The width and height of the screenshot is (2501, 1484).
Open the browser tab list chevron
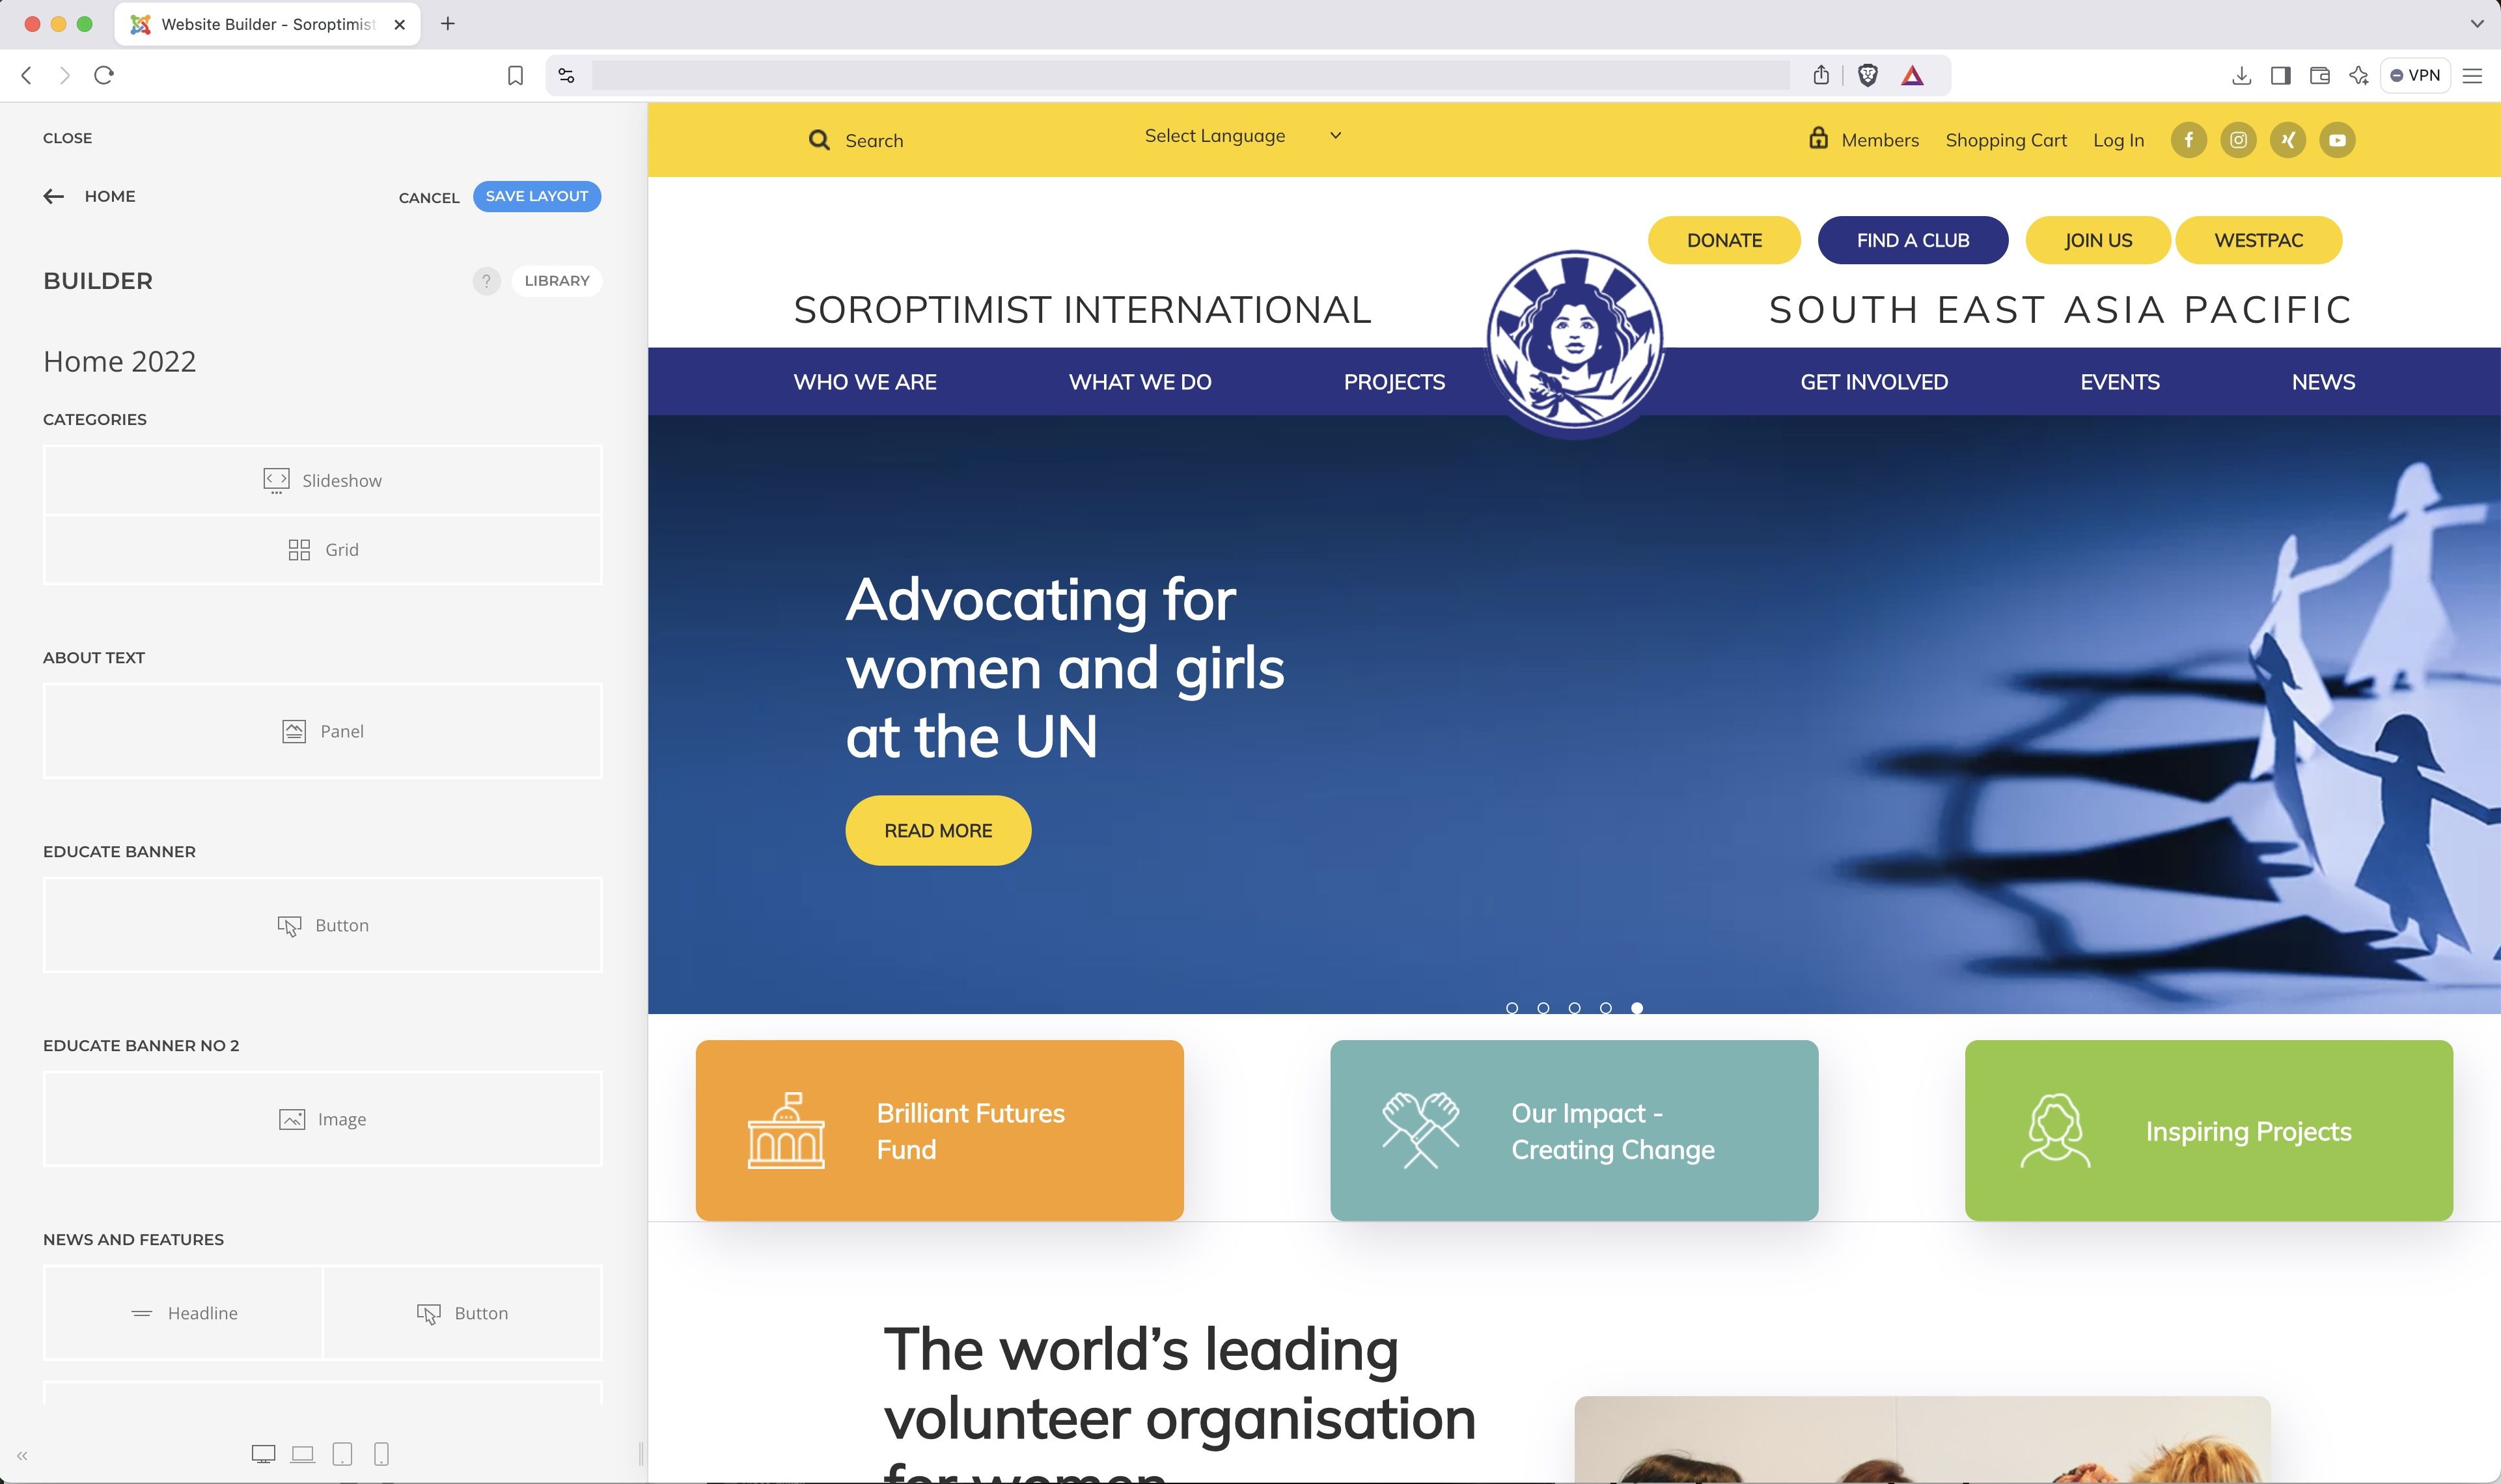pos(2477,24)
